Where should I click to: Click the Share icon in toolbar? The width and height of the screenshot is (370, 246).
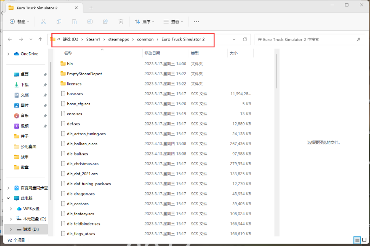point(105,22)
